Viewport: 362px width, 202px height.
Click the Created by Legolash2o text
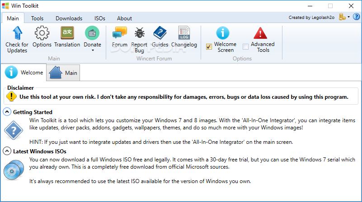(311, 18)
